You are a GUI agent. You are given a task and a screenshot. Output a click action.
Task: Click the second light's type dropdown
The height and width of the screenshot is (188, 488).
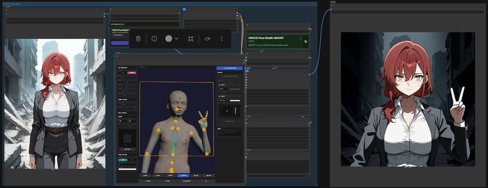click(224, 101)
